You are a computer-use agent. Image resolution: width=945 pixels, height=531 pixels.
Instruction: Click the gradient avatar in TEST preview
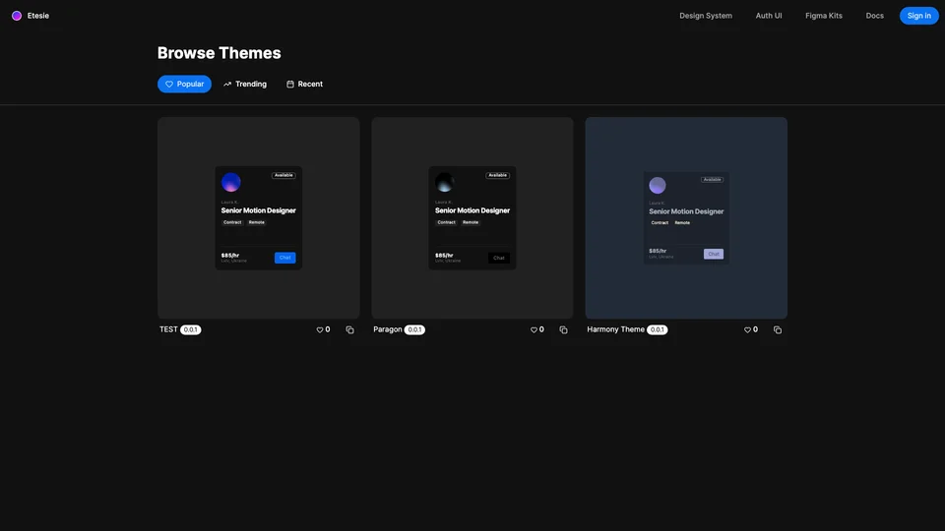(x=230, y=182)
